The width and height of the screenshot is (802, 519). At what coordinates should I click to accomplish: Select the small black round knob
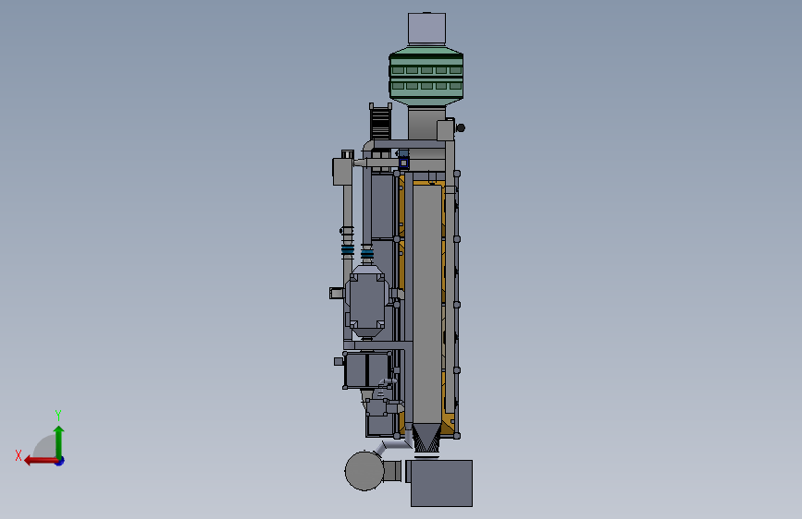click(x=461, y=127)
